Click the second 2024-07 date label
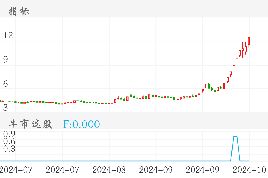Screen dimensions: 268x178 [62, 170]
